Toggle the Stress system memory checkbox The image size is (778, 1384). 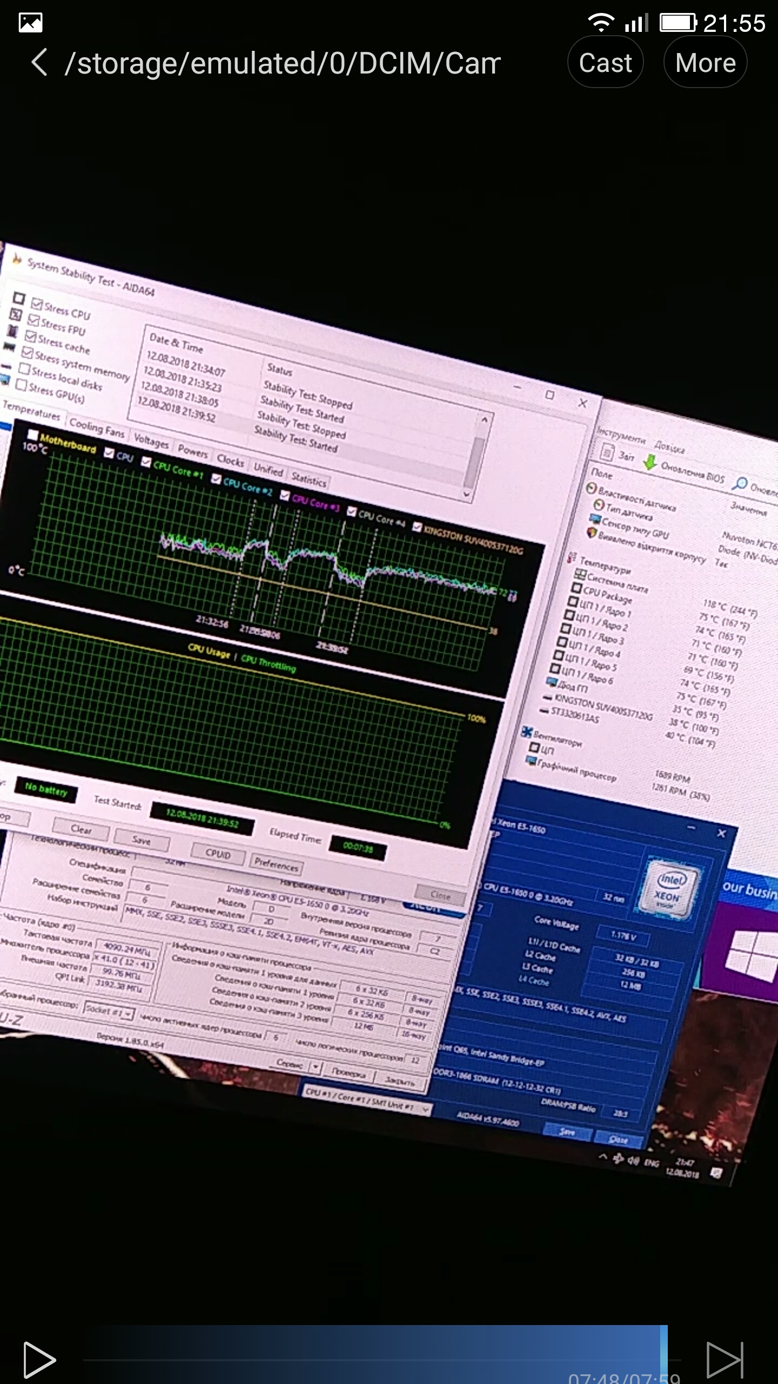tap(28, 352)
